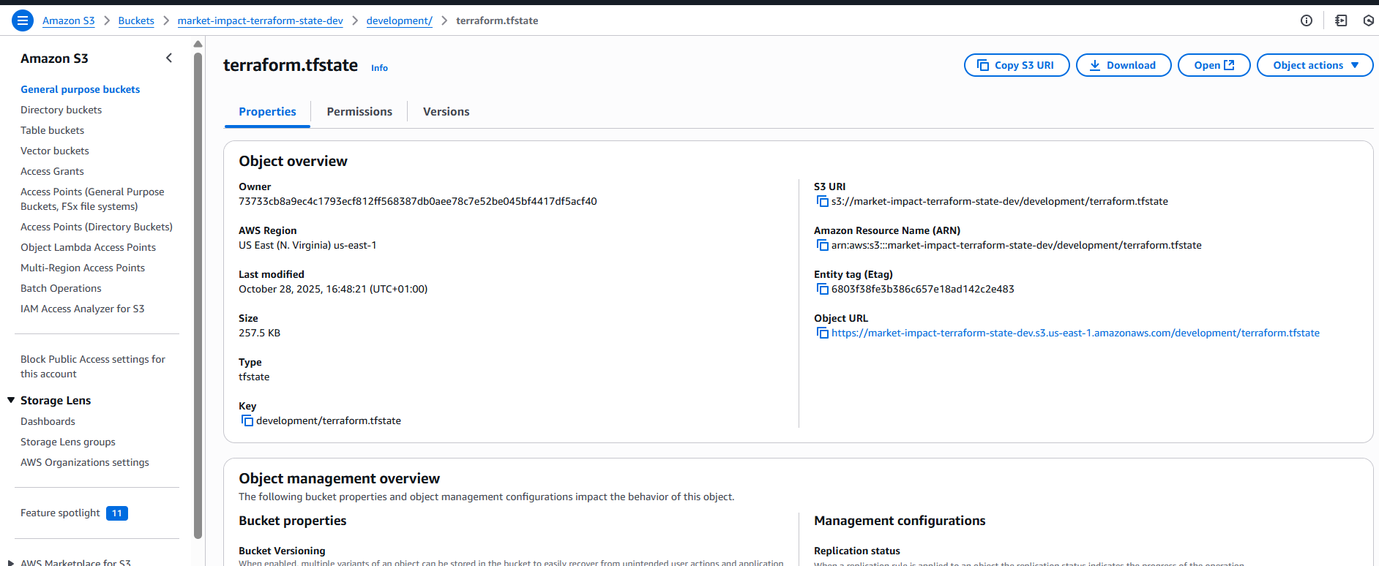Open Object Lambda Access Points
The width and height of the screenshot is (1379, 566).
click(88, 247)
